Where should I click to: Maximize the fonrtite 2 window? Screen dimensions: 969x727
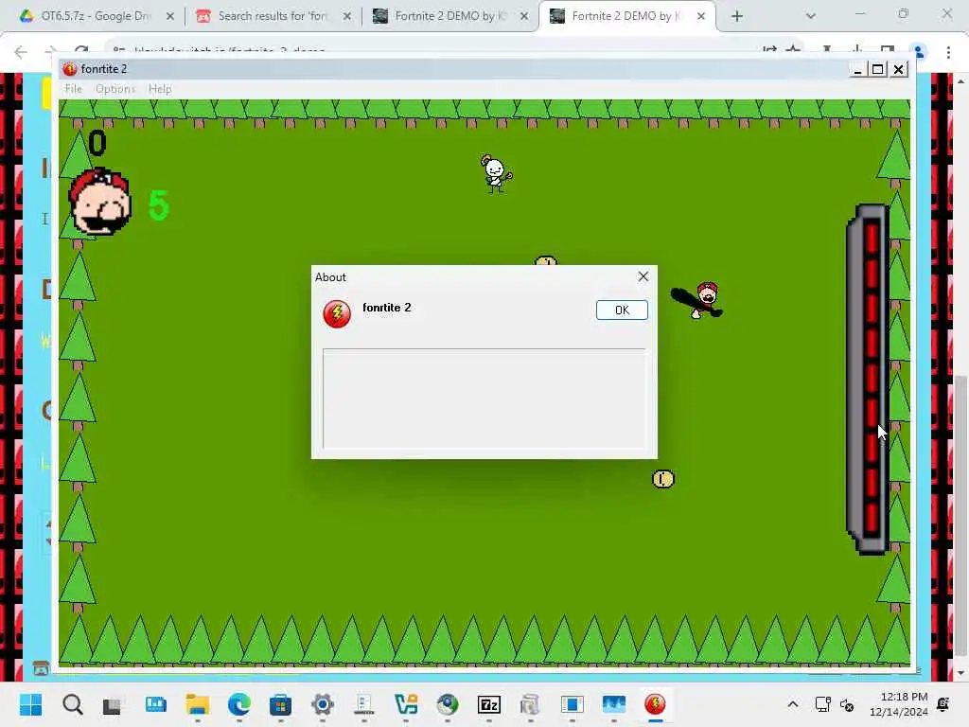(x=877, y=68)
